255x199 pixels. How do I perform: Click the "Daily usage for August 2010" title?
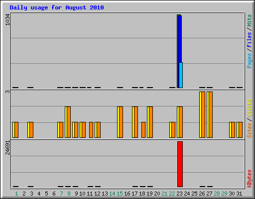[x=57, y=7]
